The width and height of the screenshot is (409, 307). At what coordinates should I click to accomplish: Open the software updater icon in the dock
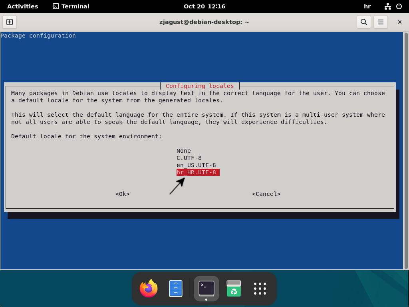(x=234, y=288)
